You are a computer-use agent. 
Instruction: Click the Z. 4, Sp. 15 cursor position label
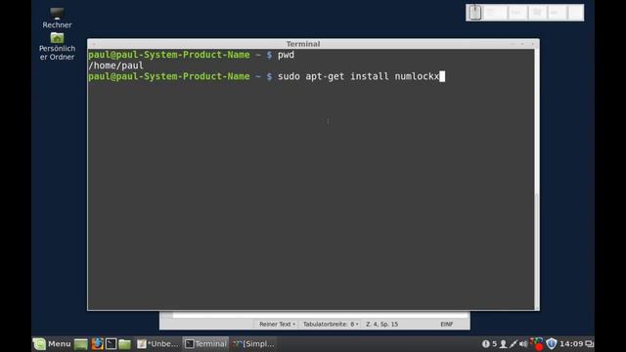point(381,324)
